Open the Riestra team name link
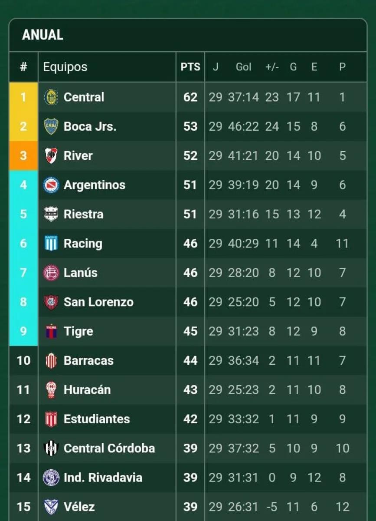The height and width of the screenshot is (521, 376). point(83,214)
